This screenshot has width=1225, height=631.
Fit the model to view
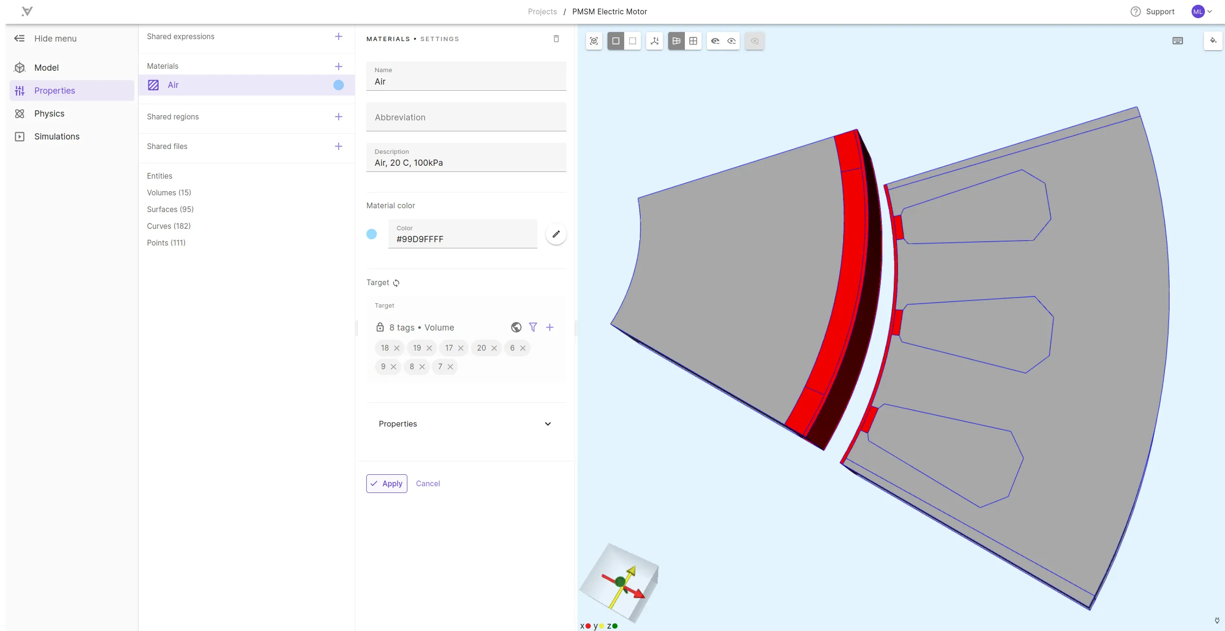click(594, 41)
